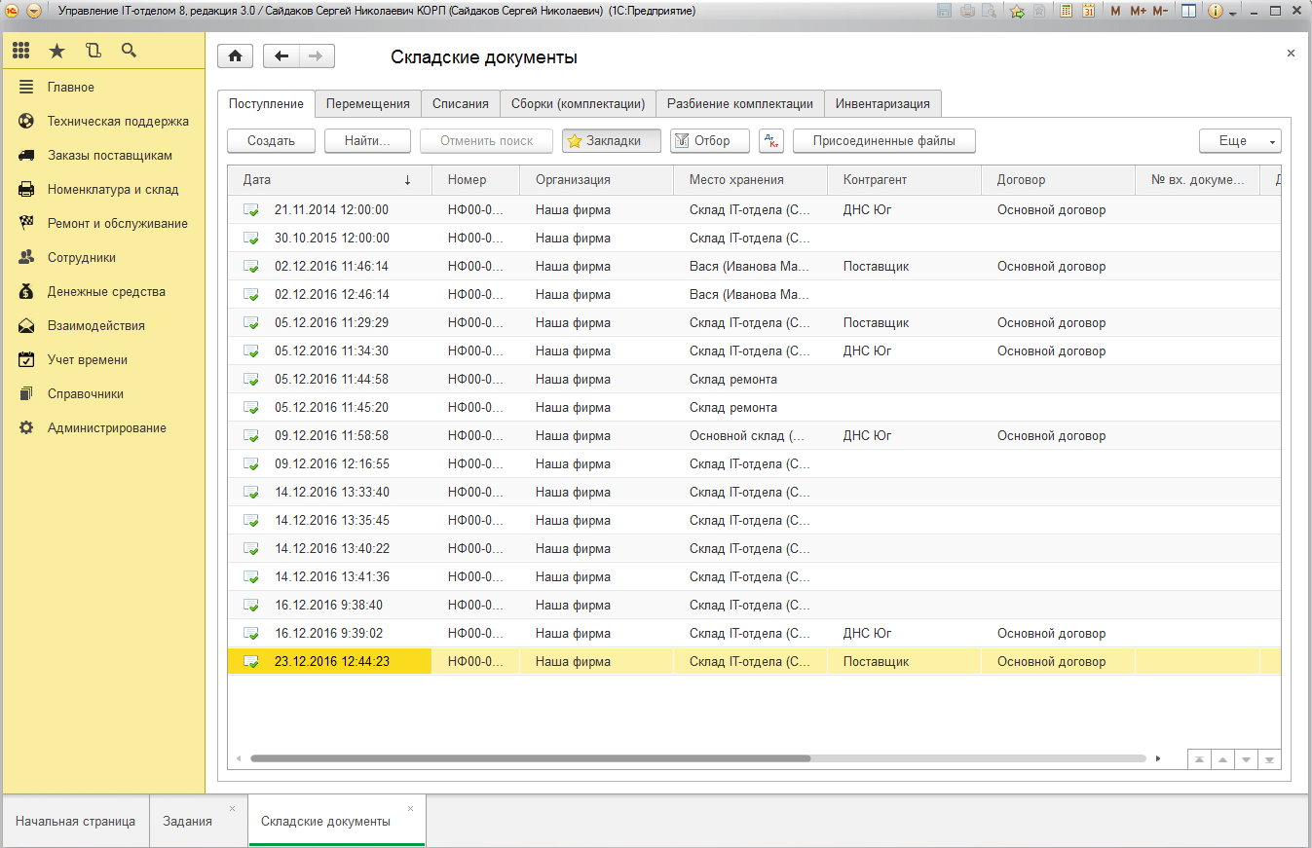Click the magnifier search icon in the sidebar

[x=129, y=51]
